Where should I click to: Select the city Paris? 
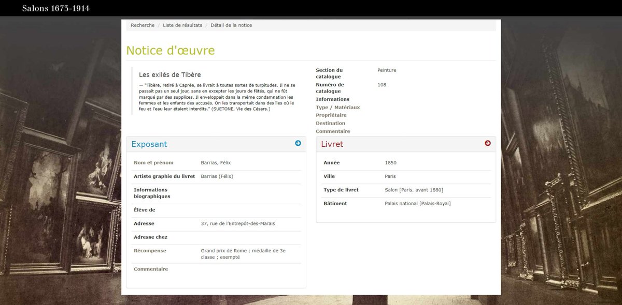tap(390, 176)
